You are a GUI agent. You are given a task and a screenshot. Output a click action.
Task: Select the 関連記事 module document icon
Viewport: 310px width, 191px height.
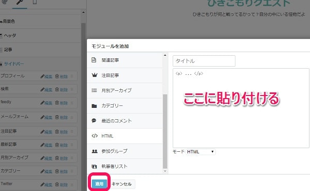coord(94,60)
